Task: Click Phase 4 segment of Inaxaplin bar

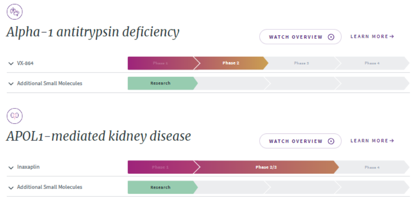Action: pos(372,167)
